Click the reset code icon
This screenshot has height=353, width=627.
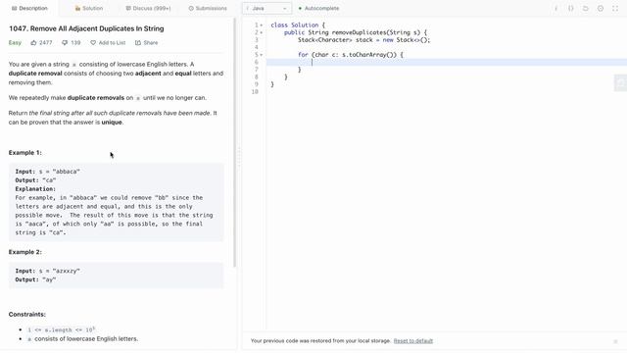pos(586,9)
